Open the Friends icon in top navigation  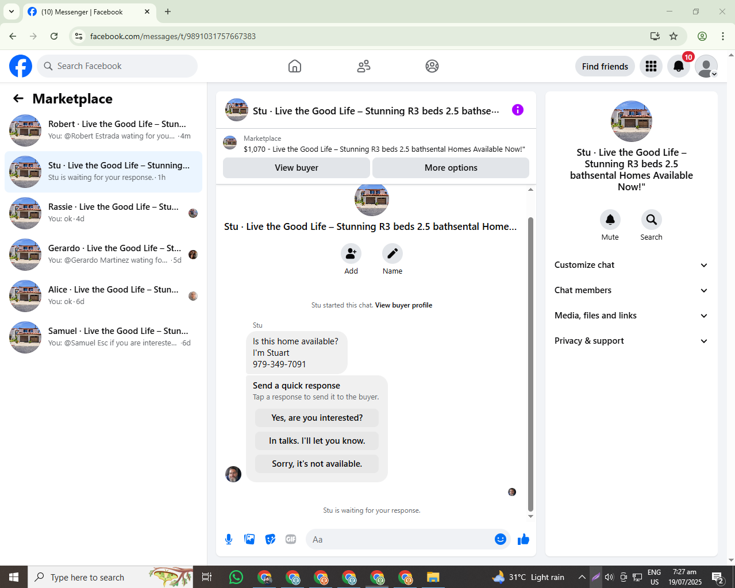[x=364, y=66]
